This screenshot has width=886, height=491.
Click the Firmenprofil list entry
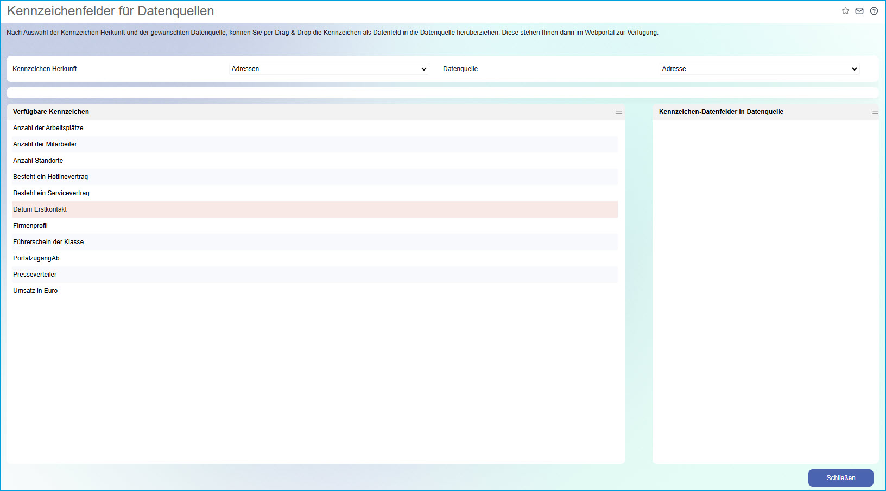point(30,226)
